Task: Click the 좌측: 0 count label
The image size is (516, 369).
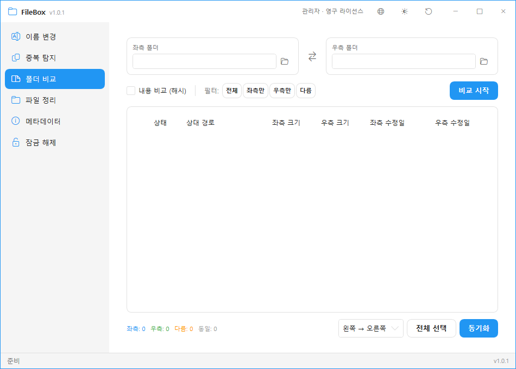Action: tap(136, 329)
